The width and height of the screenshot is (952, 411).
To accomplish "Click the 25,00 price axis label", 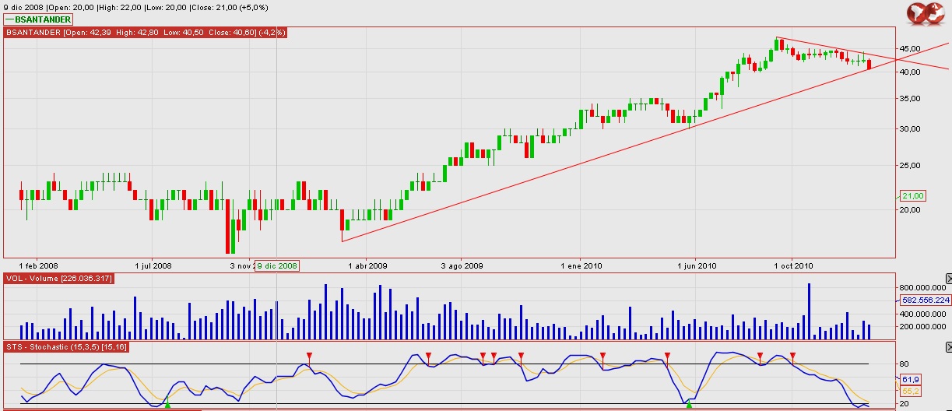I will (x=910, y=166).
